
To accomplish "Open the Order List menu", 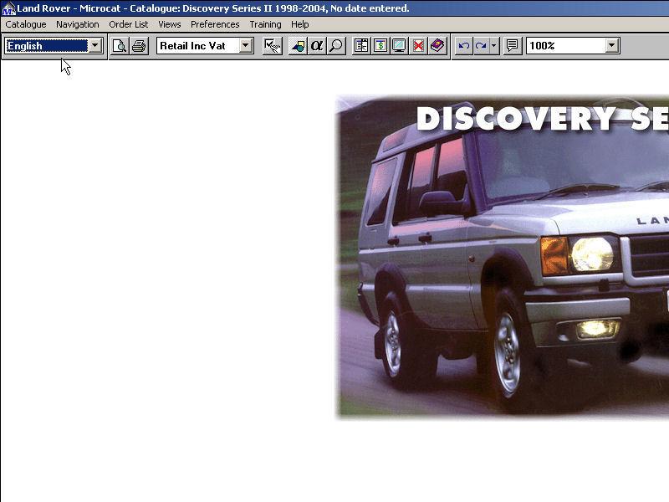I will [128, 24].
